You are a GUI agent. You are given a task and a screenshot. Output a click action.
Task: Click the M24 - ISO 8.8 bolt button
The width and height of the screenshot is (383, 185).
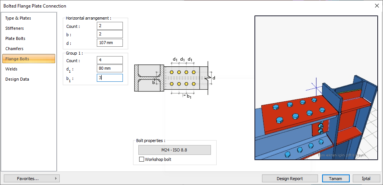(x=174, y=150)
